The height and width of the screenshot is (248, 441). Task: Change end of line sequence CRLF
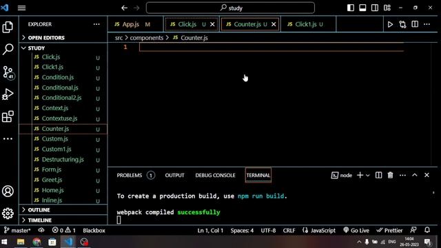pyautogui.click(x=289, y=231)
